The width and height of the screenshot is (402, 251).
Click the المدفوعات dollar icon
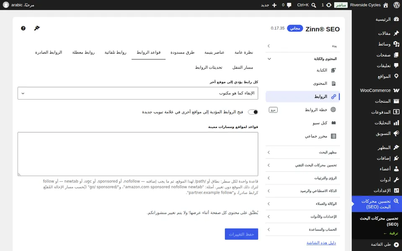click(397, 112)
